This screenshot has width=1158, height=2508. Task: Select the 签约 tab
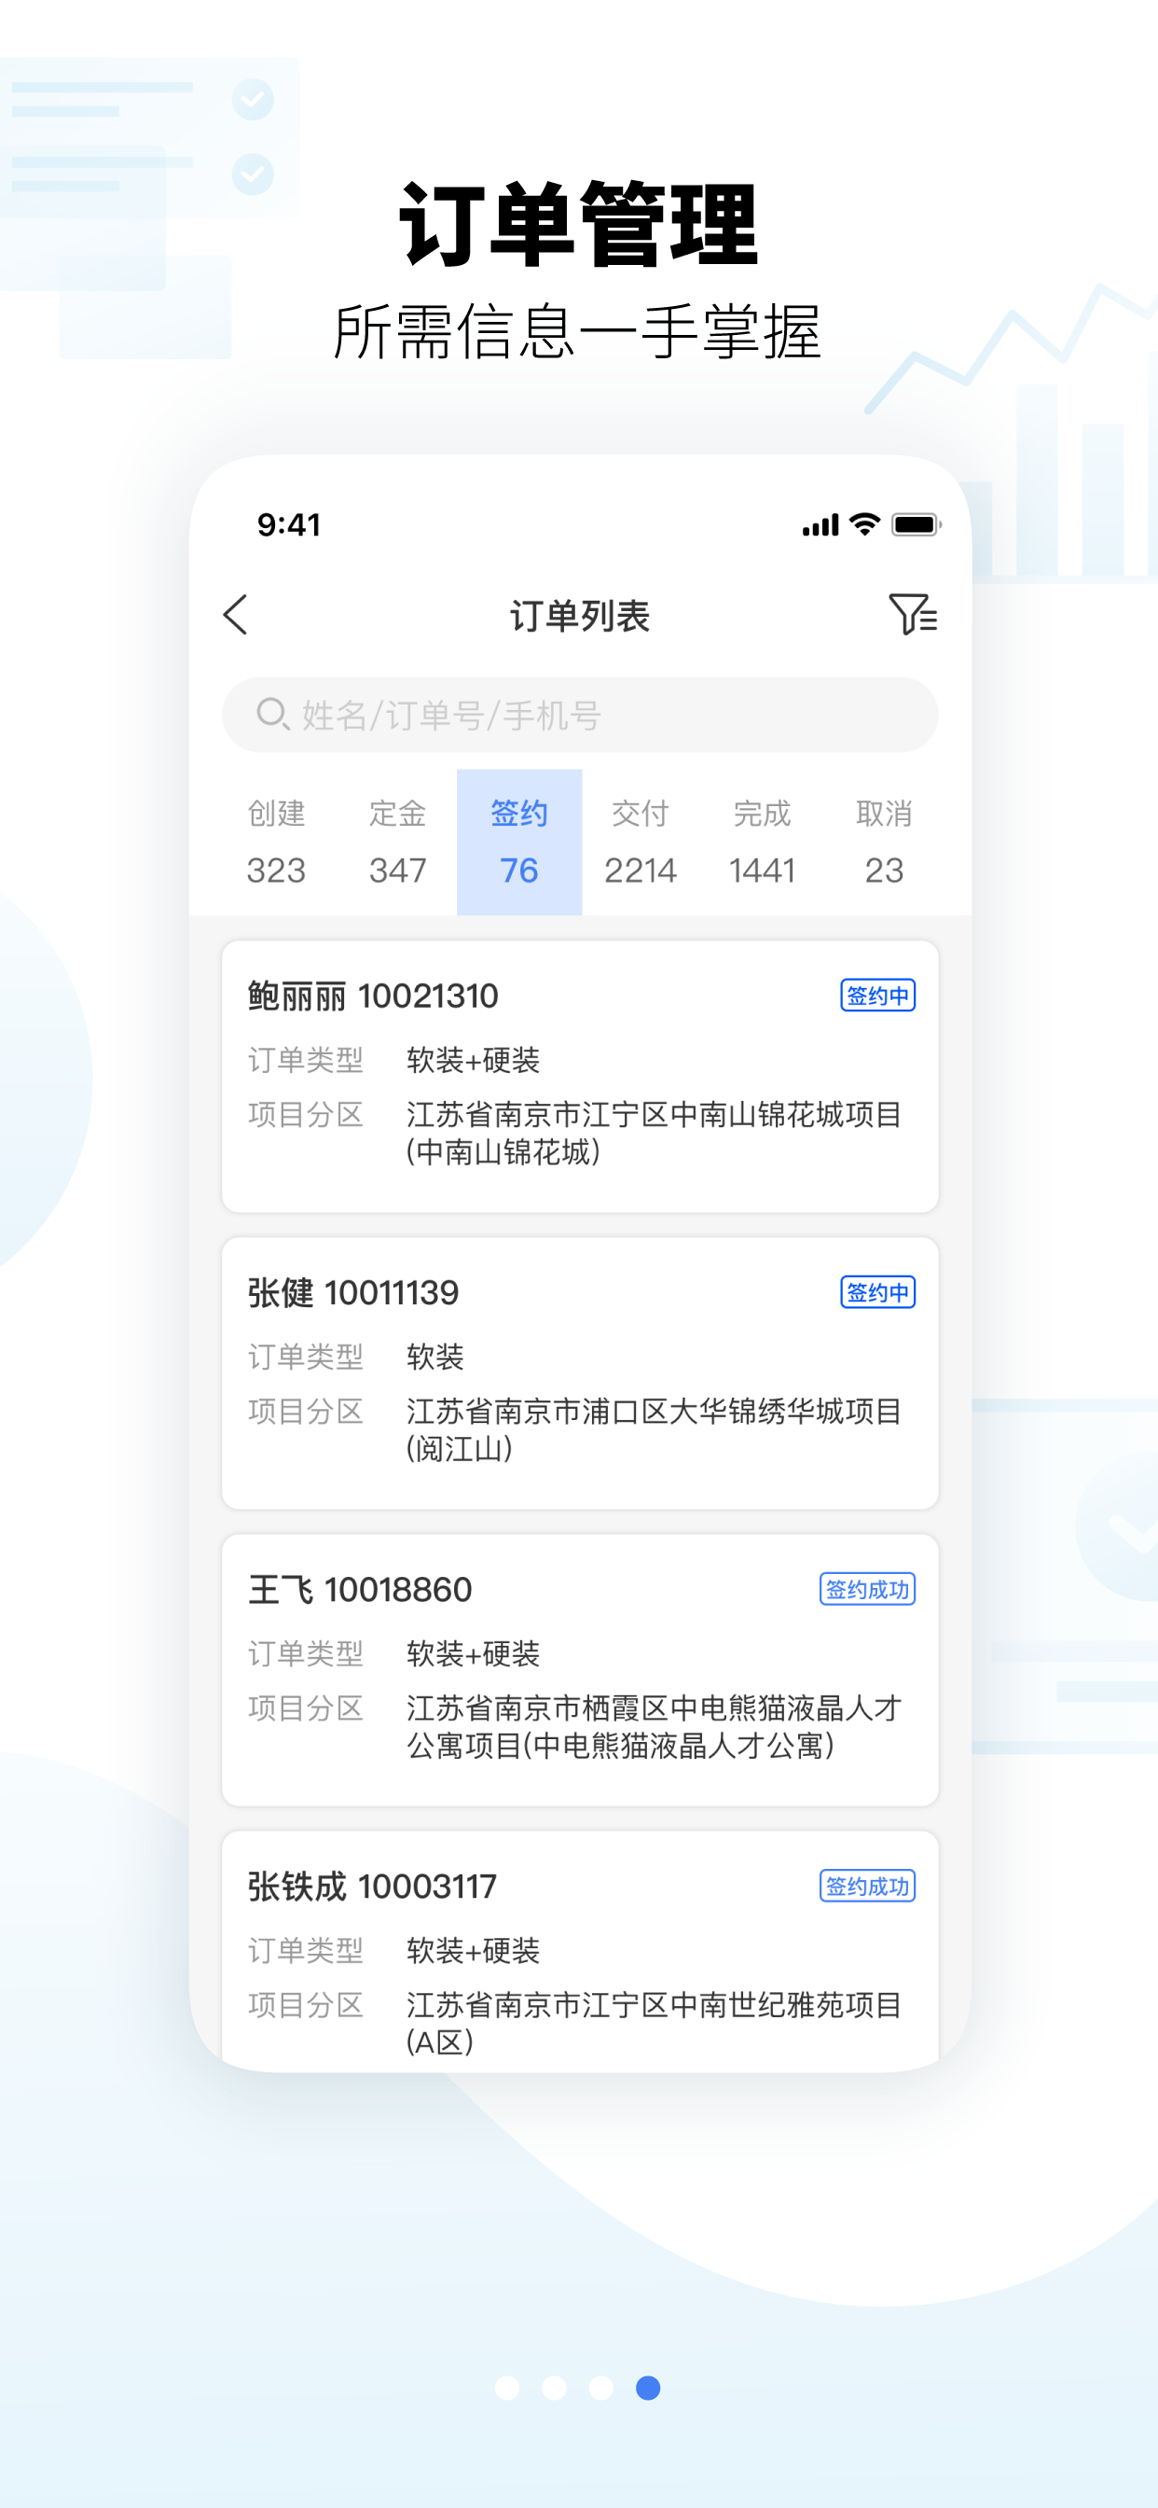pyautogui.click(x=518, y=843)
